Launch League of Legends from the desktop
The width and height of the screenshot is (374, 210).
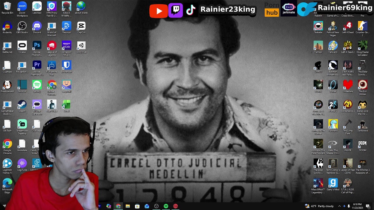[52, 48]
